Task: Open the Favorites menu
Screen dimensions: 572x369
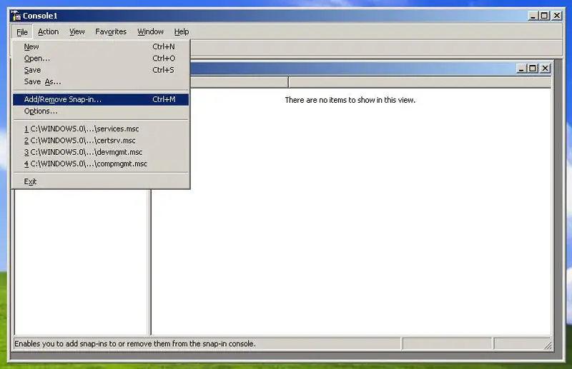Action: pyautogui.click(x=111, y=31)
